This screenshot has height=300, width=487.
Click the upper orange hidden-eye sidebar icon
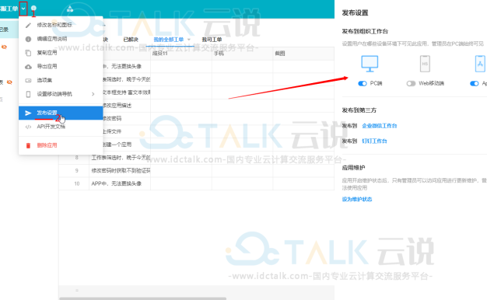tap(4, 47)
